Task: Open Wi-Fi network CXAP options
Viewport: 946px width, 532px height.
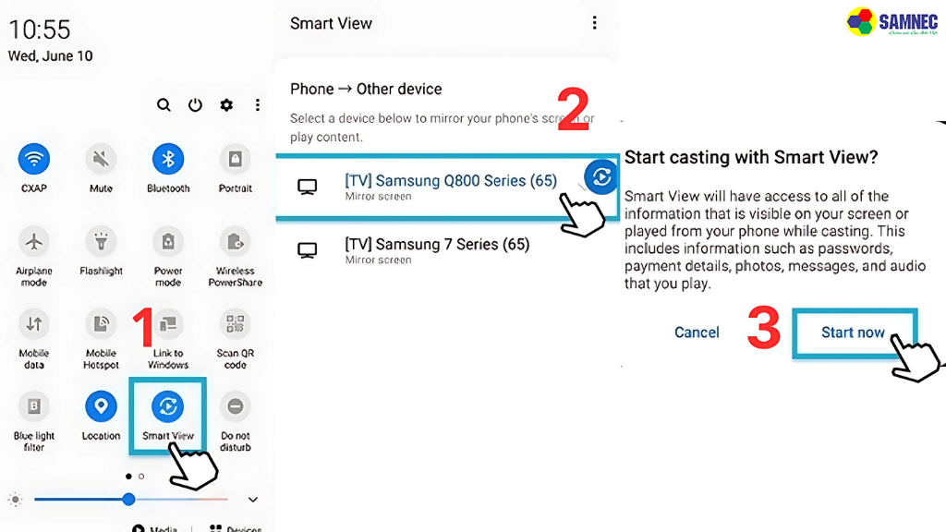Action: coord(33,160)
